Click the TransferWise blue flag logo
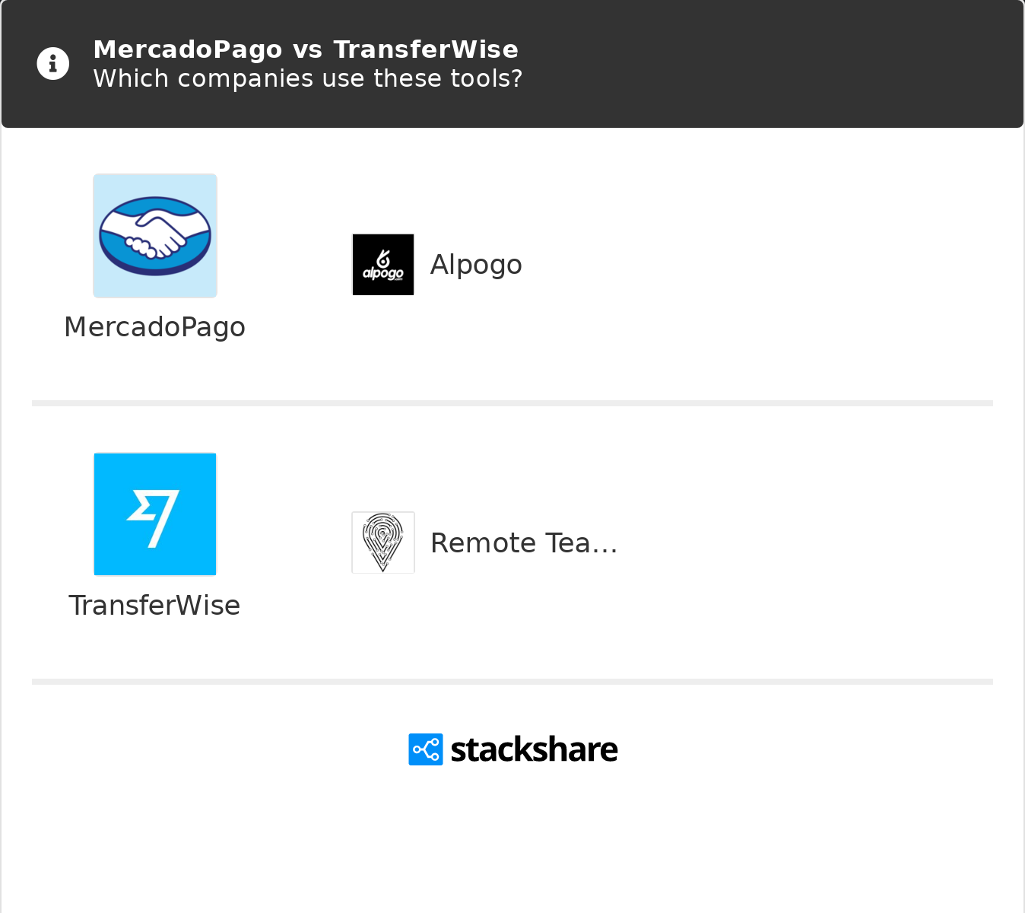 pyautogui.click(x=155, y=514)
